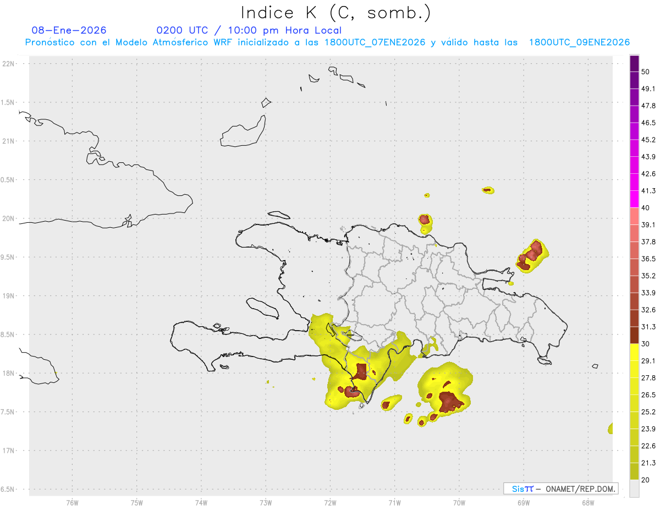Click the 'SisTT - ONAMET/REP.DOM.' credit box
The height and width of the screenshot is (510, 660).
(x=561, y=489)
